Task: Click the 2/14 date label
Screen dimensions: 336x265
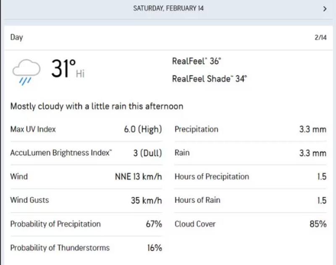Action: coord(320,38)
